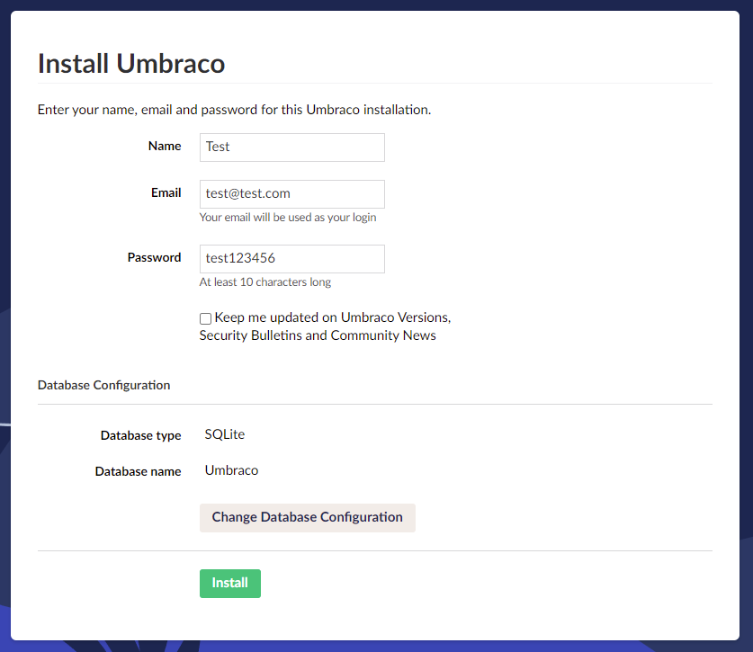Select the 'SQLite' database type value

tap(225, 434)
